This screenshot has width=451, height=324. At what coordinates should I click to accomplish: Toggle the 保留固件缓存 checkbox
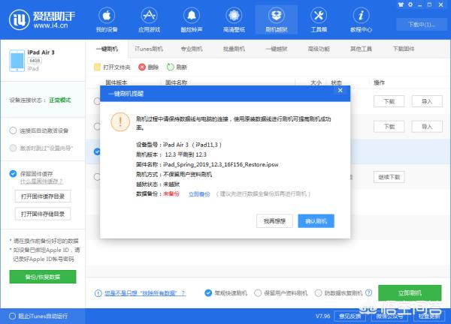pos(14,173)
